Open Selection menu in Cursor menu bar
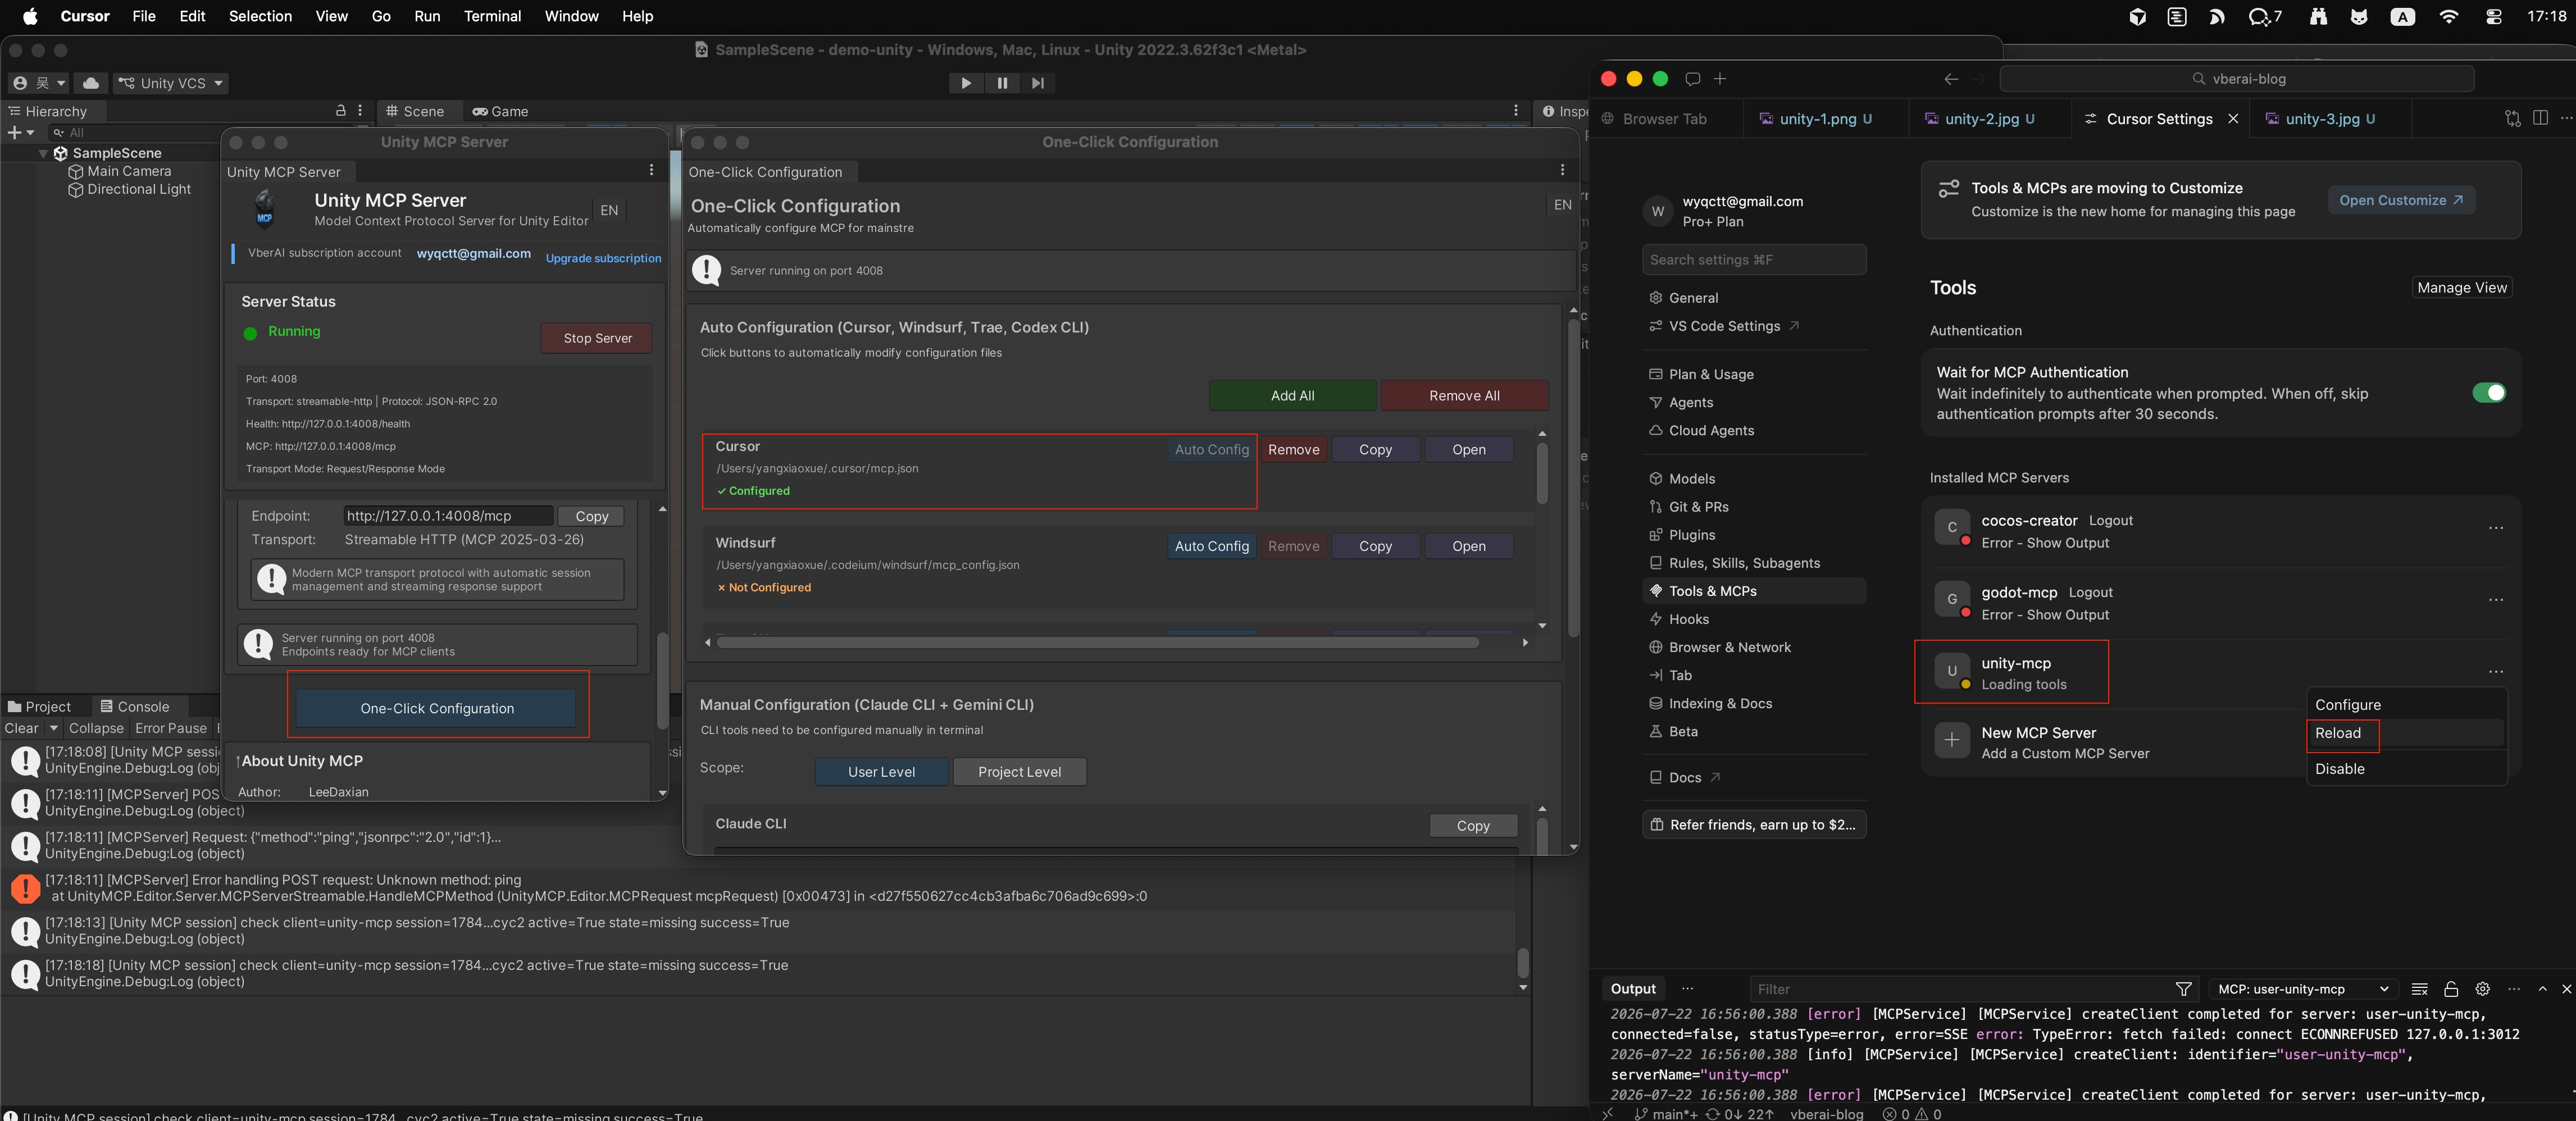2576x1121 pixels. (260, 16)
